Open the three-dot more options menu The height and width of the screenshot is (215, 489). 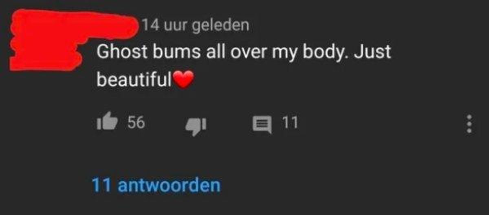(x=469, y=123)
